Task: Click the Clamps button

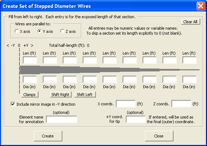Action: (30, 95)
